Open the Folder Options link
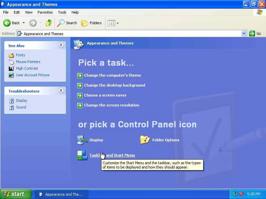Viewport: 266px width, 199px height. tap(166, 140)
